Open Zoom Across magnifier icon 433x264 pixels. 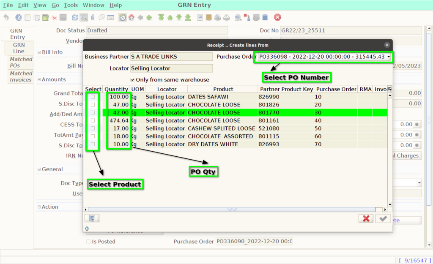pos(238,17)
